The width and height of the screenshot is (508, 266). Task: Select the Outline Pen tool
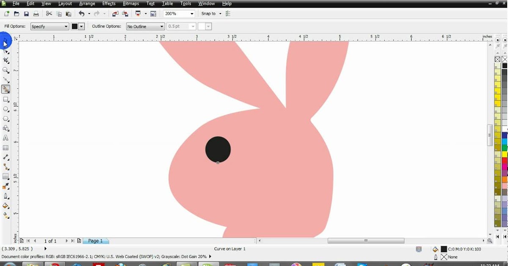click(x=6, y=196)
